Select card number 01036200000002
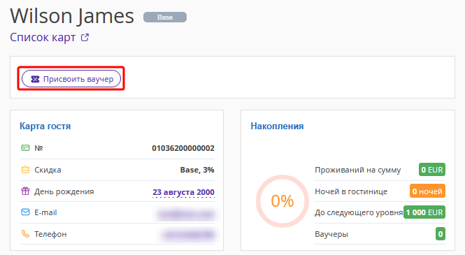 pos(183,148)
